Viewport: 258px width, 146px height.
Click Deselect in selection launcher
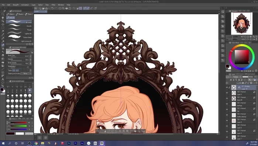pyautogui.click(x=97, y=131)
